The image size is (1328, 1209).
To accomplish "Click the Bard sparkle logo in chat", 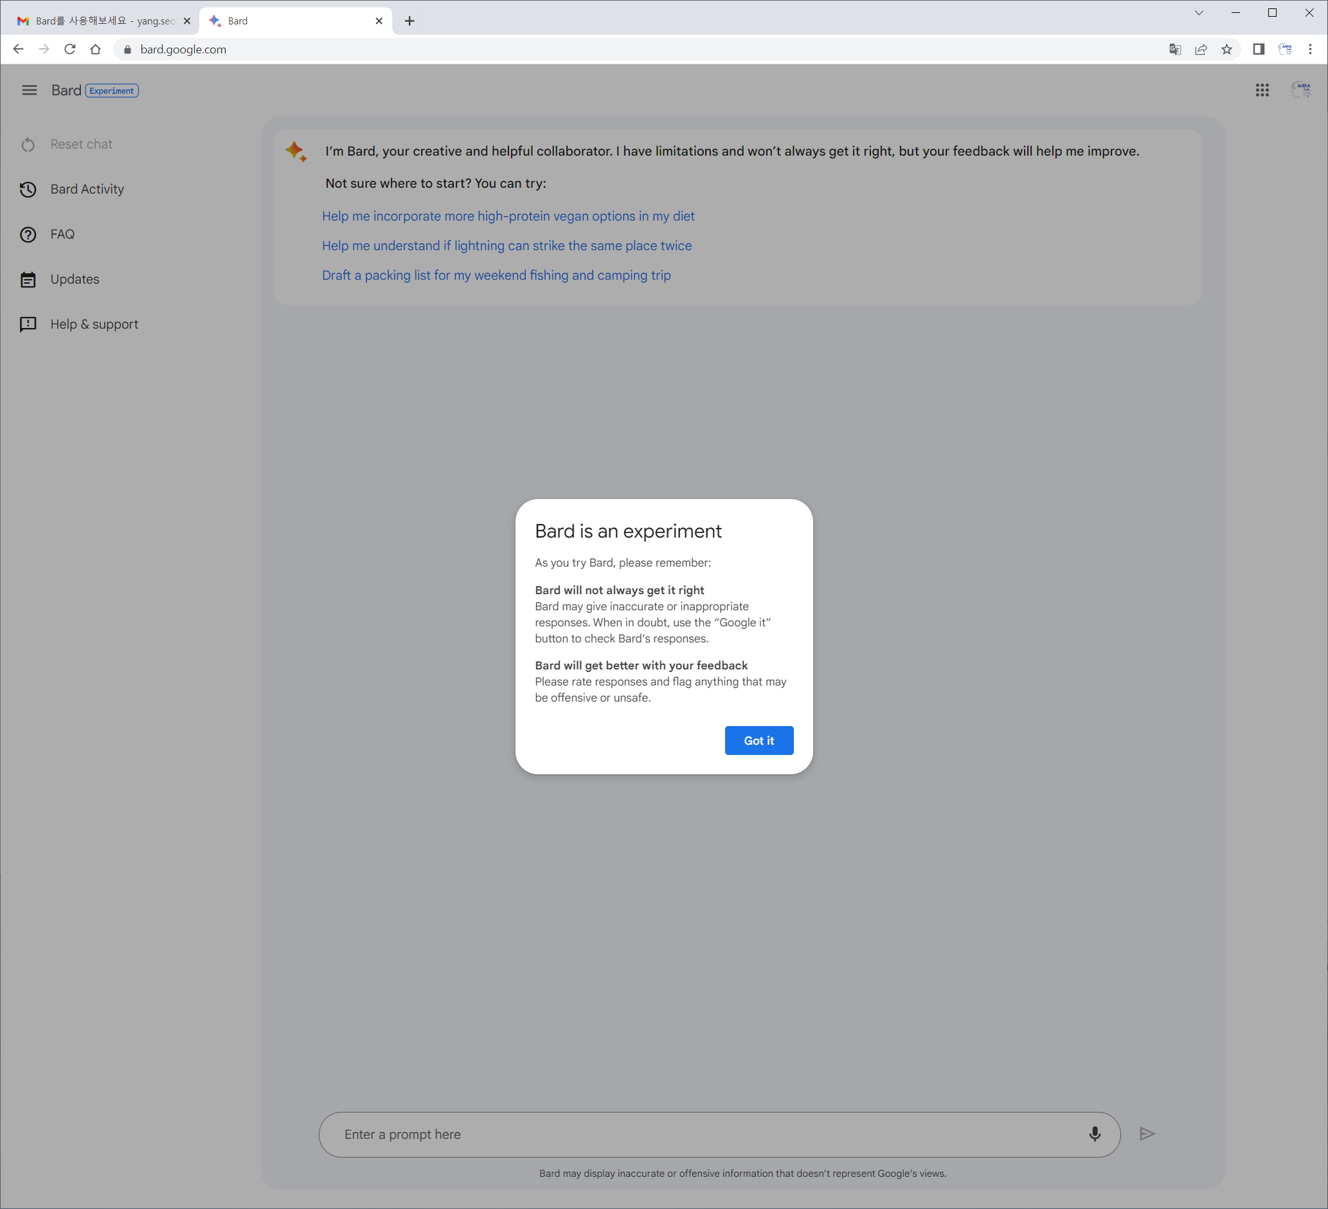I will (x=296, y=152).
